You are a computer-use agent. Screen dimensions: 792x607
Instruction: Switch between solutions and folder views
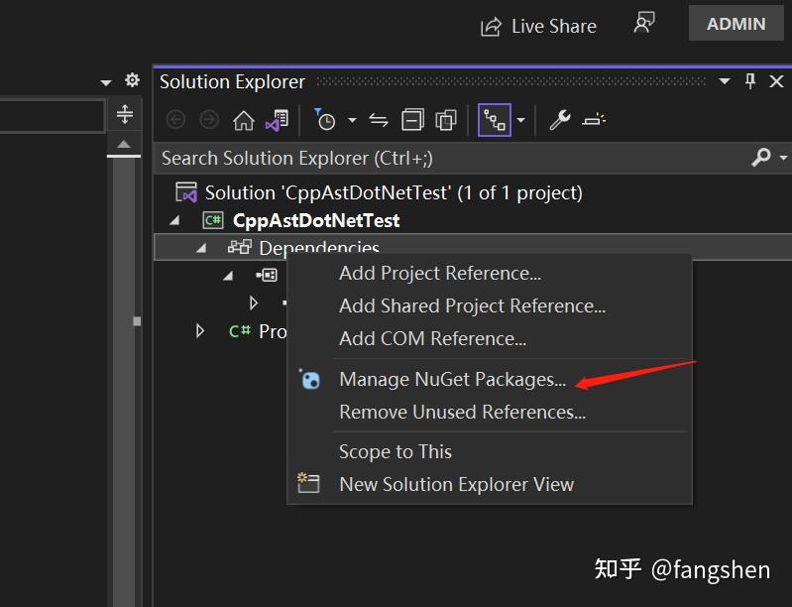tap(276, 120)
